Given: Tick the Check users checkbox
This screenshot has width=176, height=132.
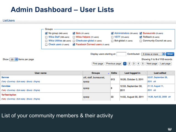Looking at the screenshot, I should (x=46, y=45).
